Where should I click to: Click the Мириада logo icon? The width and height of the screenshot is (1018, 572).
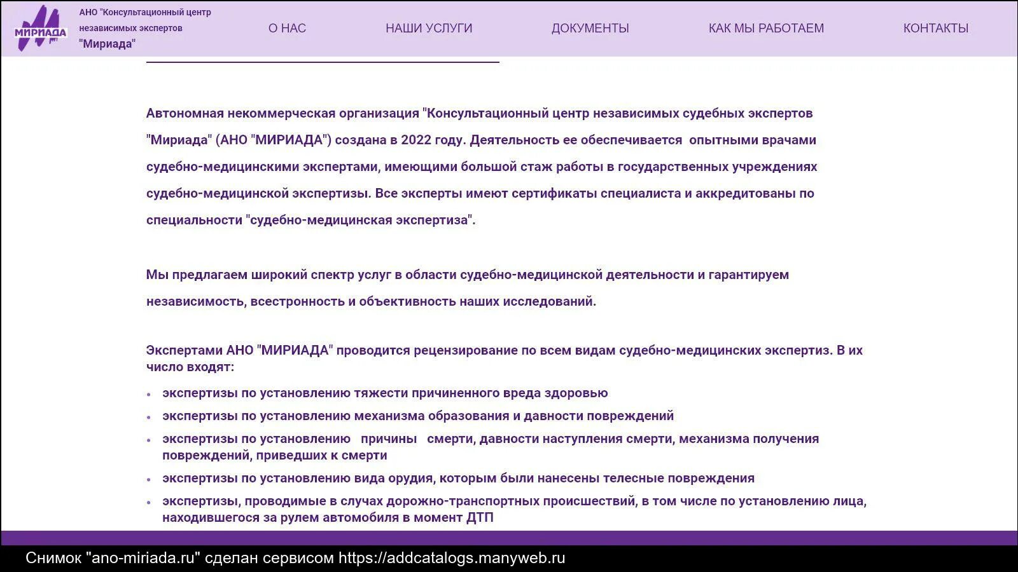tap(41, 27)
